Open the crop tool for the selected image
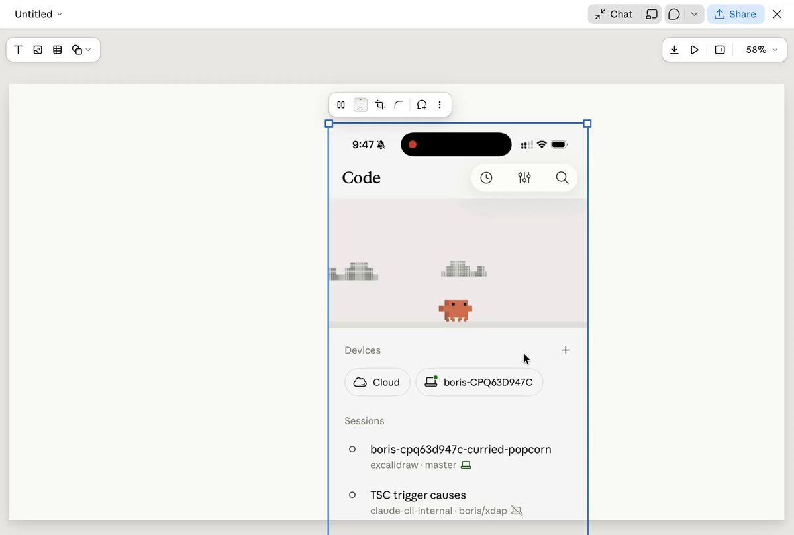This screenshot has width=794, height=535. tap(380, 105)
